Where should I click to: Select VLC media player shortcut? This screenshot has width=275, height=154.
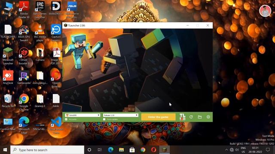40,33
